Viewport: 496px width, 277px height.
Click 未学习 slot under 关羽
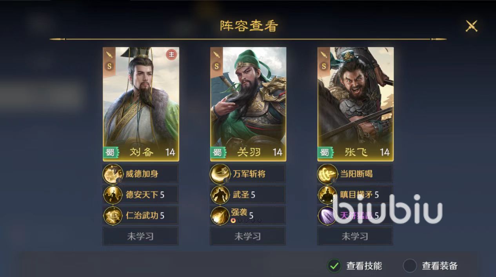248,236
